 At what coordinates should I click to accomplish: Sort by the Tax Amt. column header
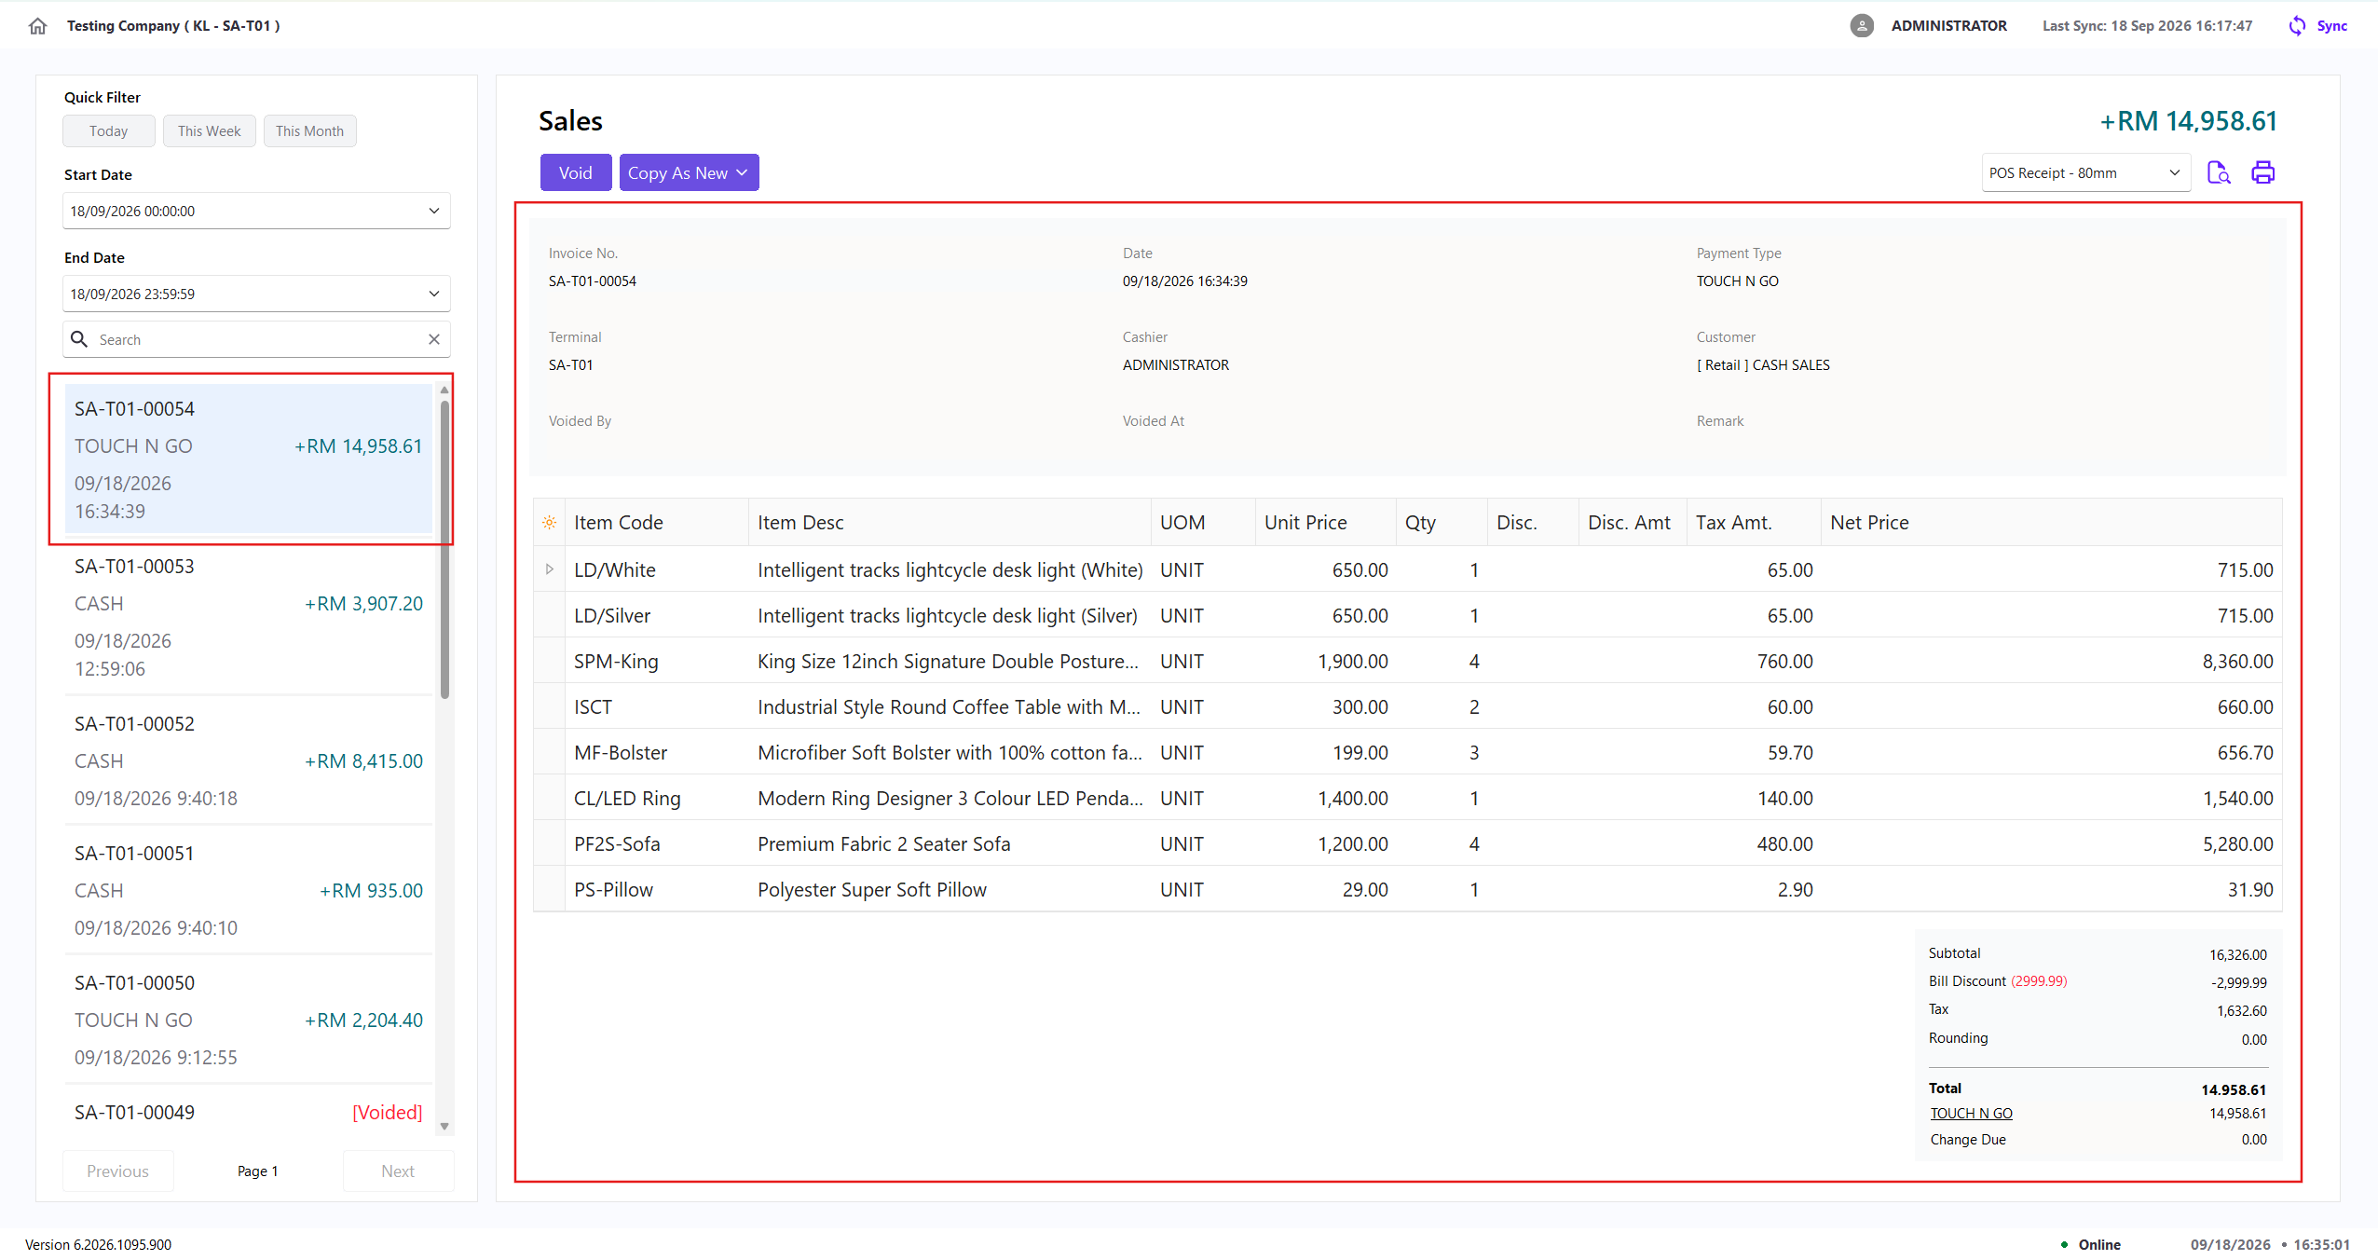tap(1754, 523)
